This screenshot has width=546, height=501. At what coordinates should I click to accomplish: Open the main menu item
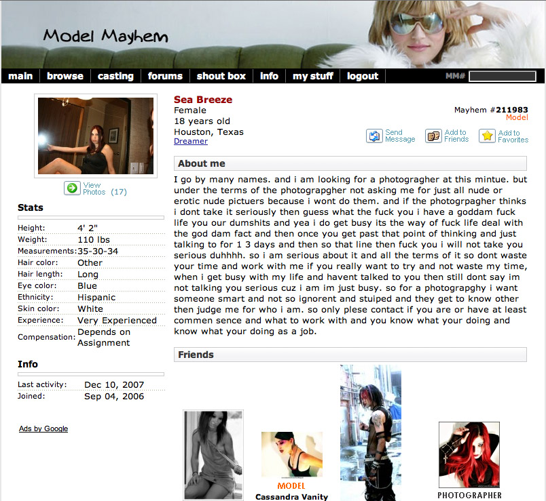click(20, 76)
